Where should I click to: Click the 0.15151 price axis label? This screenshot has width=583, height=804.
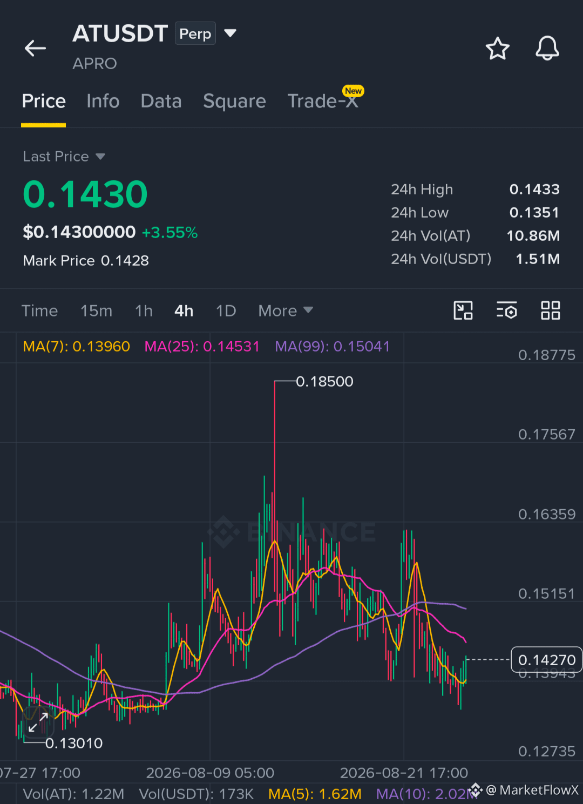546,594
